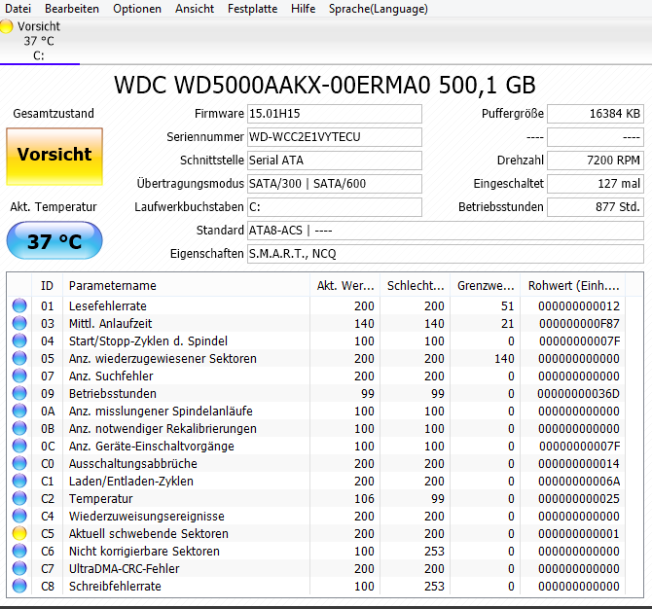Click current value 106 in Temperatur row
652x609 pixels.
point(364,498)
